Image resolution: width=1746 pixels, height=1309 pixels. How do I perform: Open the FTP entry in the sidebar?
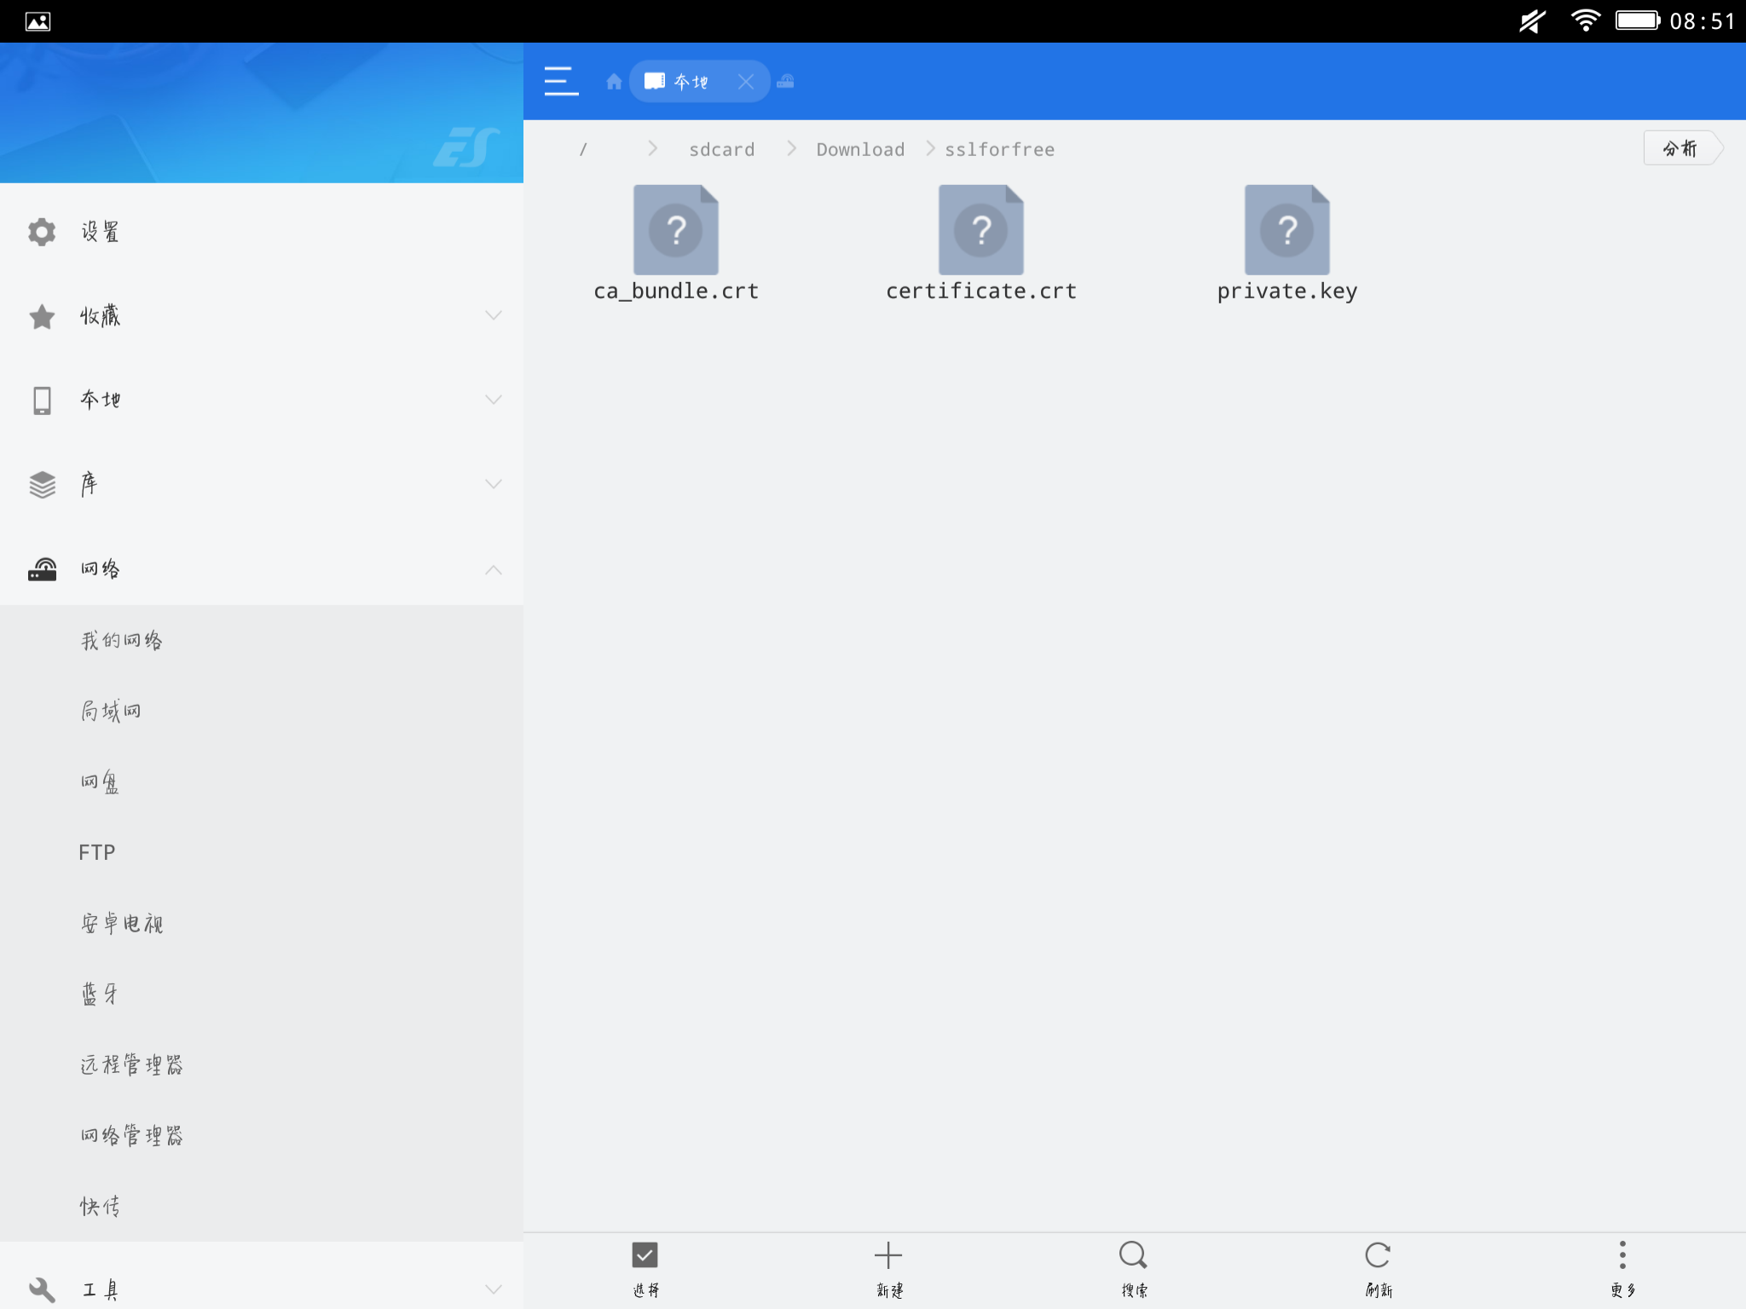pyautogui.click(x=96, y=851)
